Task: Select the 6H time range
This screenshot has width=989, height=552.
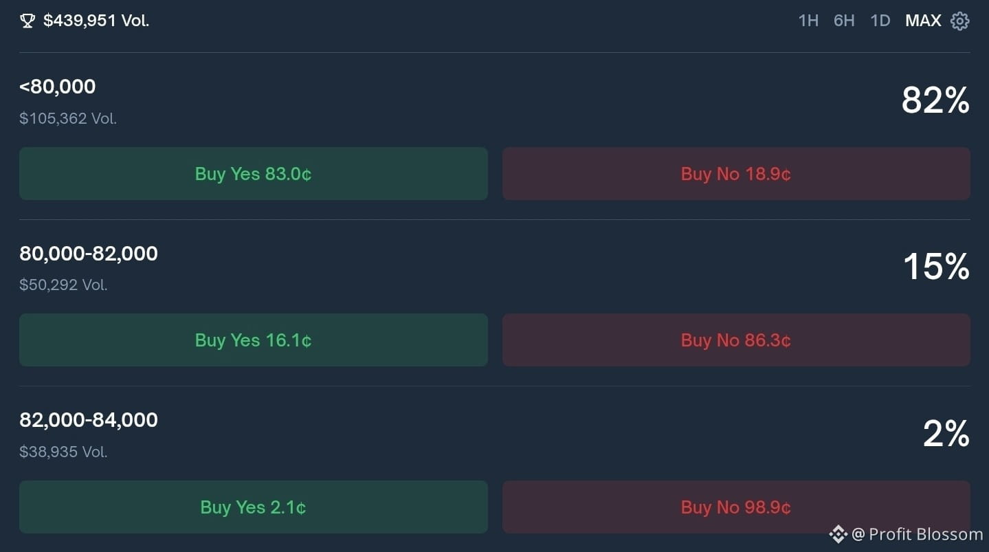Action: pyautogui.click(x=844, y=21)
